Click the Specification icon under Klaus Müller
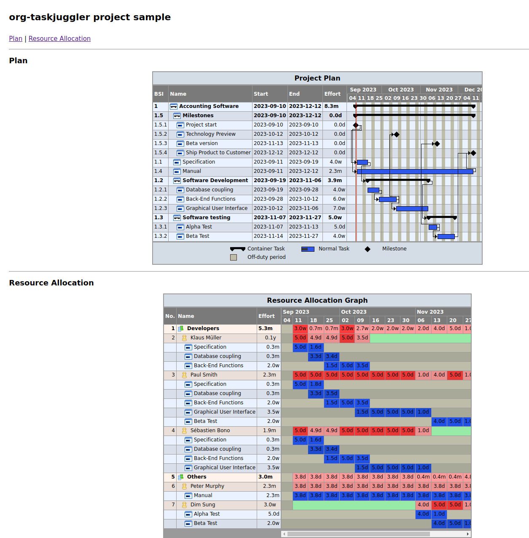The height and width of the screenshot is (538, 529). pos(188,347)
